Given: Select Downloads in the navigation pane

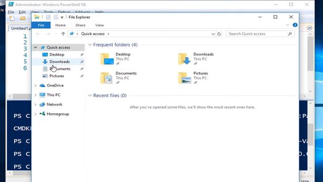Looking at the screenshot, I should (x=60, y=62).
